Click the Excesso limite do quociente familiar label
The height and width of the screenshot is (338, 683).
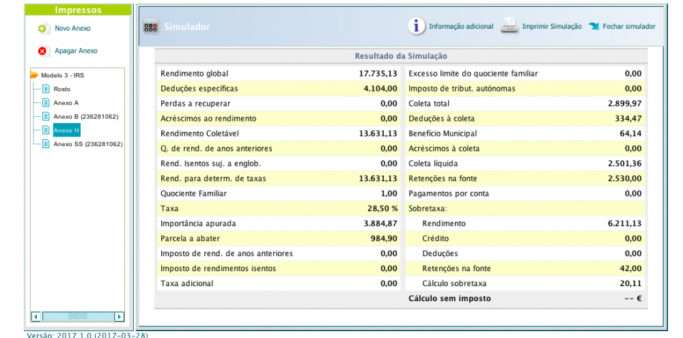click(x=473, y=74)
